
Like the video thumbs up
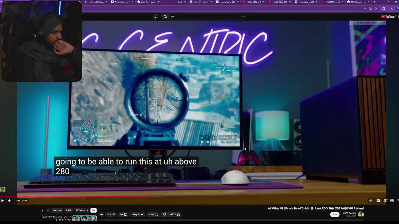pyautogui.click(x=175, y=214)
